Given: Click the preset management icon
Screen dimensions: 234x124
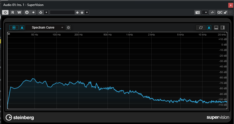Looking at the screenshot, I should coord(41,12).
